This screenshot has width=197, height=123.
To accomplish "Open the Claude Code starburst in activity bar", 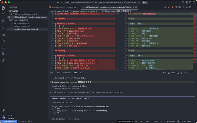I will (x=3, y=54).
